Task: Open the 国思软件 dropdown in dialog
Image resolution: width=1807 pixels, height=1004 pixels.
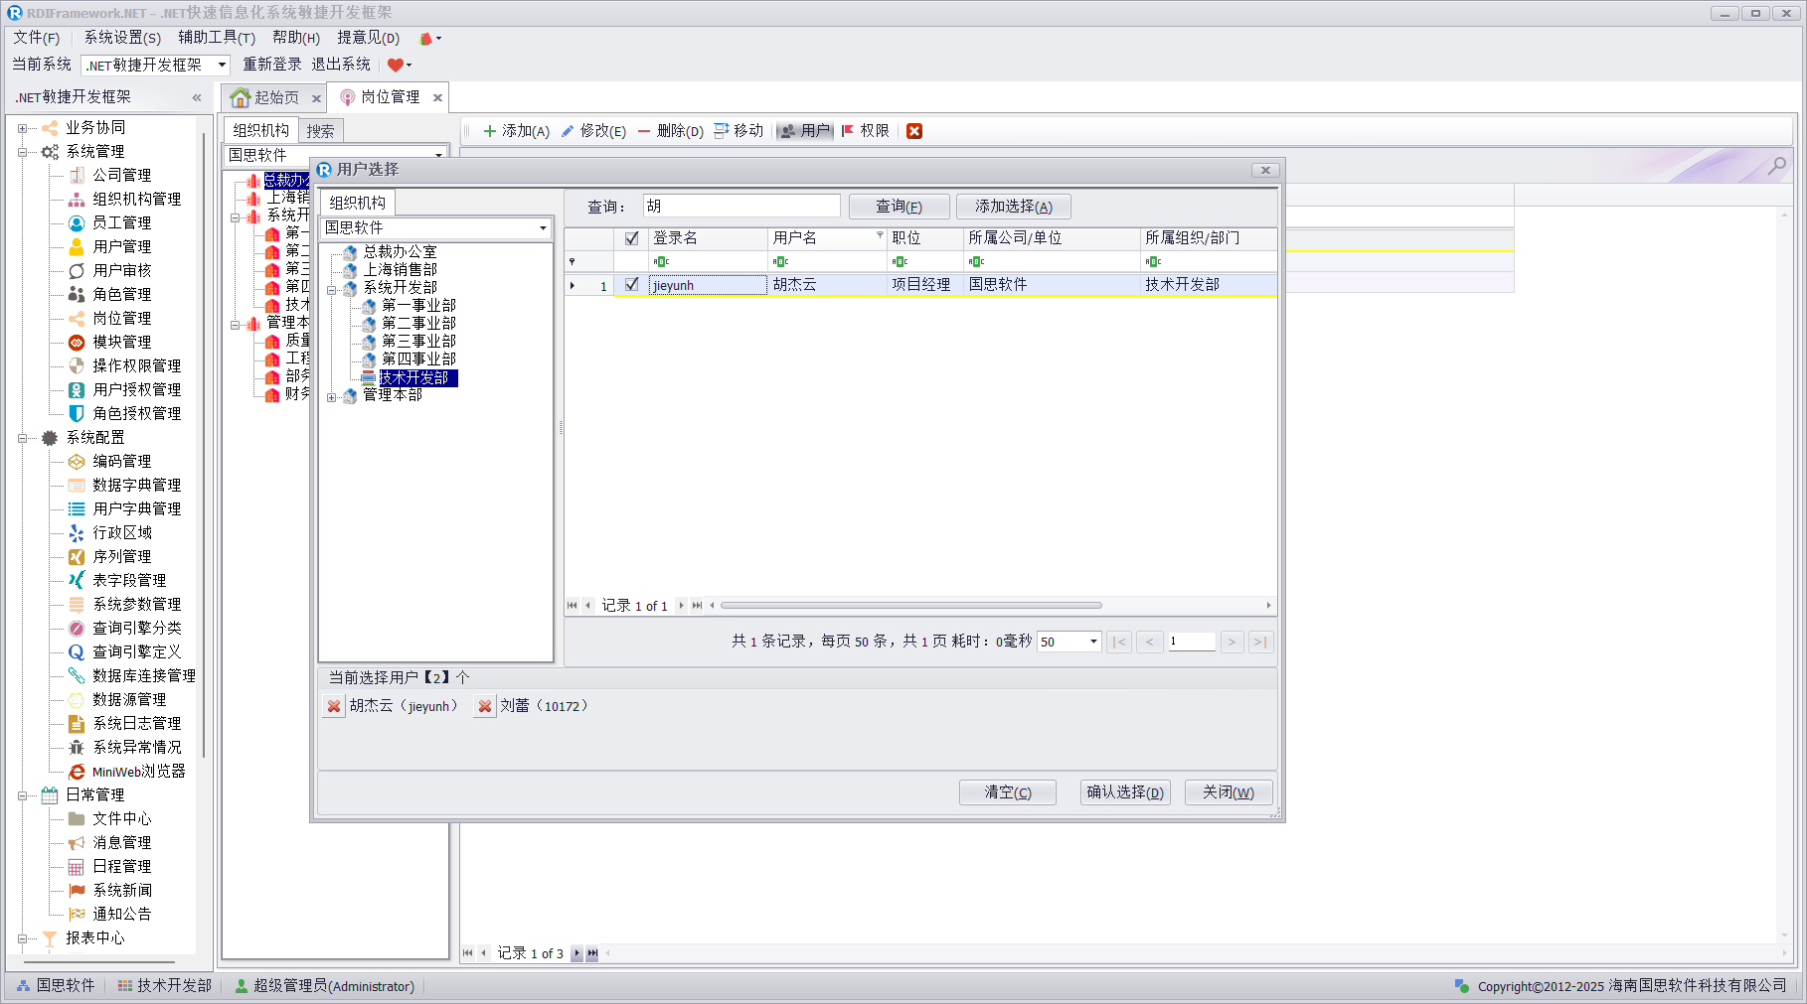Action: click(543, 228)
